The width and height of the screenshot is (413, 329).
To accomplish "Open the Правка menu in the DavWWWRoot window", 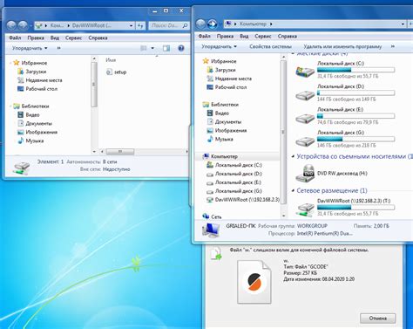I will click(36, 38).
